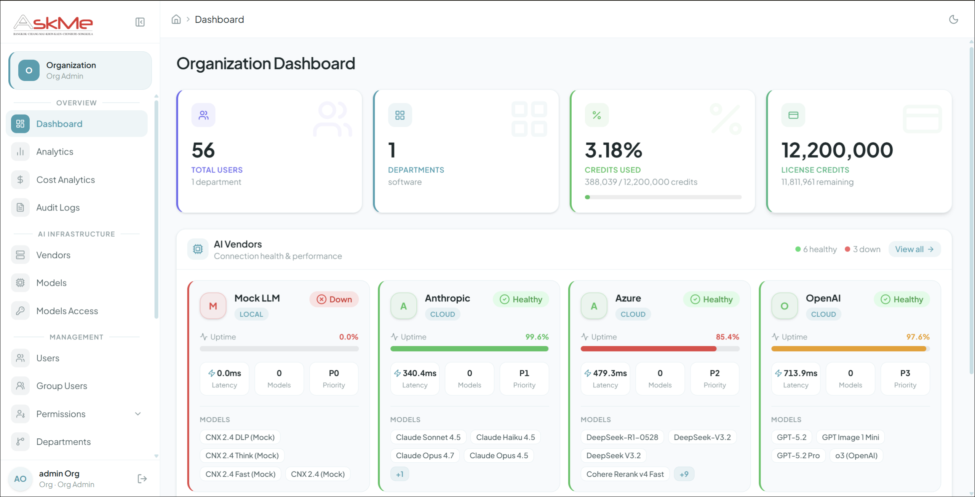This screenshot has width=975, height=497.
Task: Click the Mock LLM LOCAL tag
Action: [x=251, y=314]
